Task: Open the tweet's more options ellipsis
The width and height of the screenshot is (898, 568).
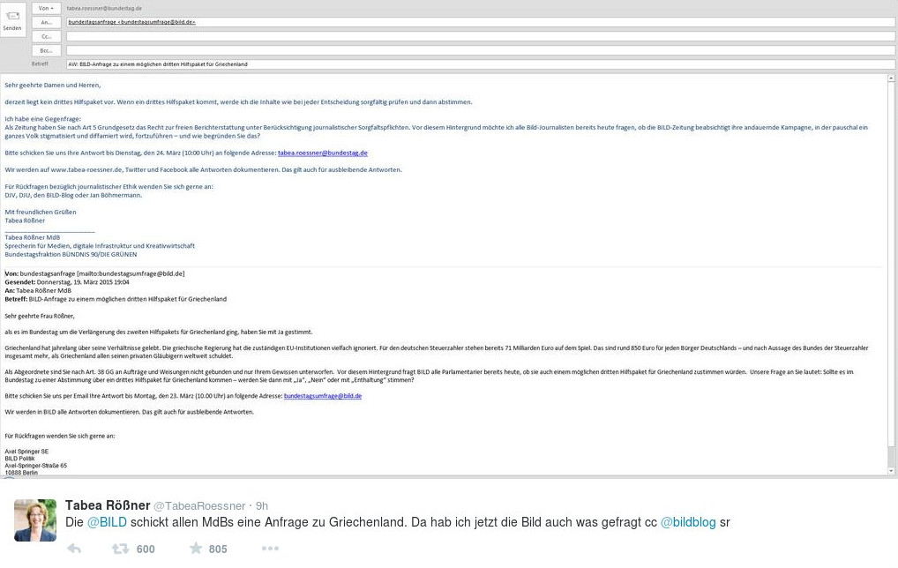Action: 270,549
